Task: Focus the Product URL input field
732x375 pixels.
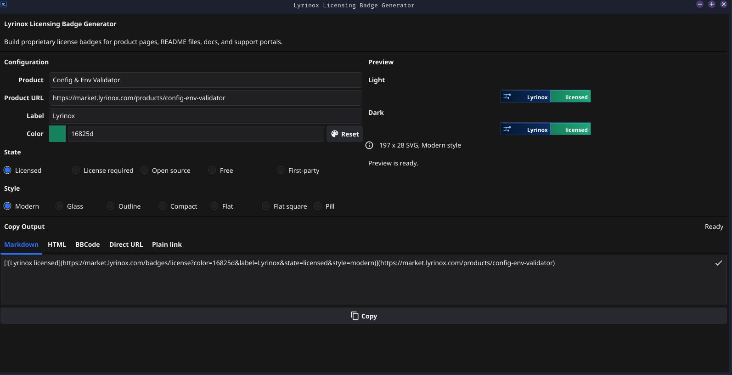Action: tap(206, 98)
